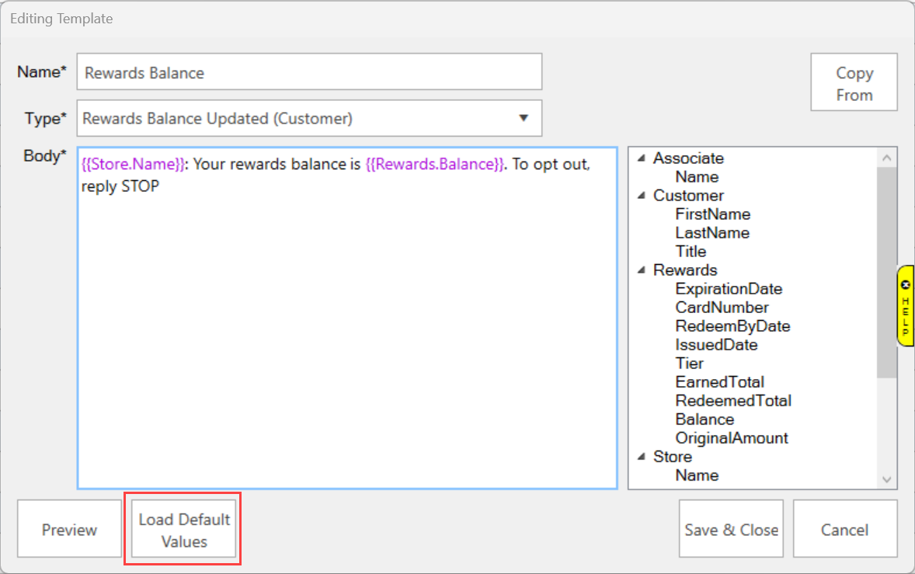Select the Balance field under Rewards
Viewport: 915px width, 574px height.
click(705, 419)
